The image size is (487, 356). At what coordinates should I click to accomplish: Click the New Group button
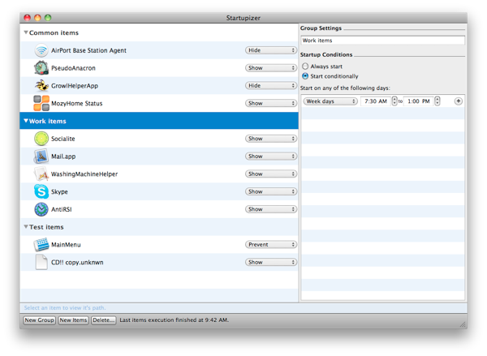[x=40, y=320]
